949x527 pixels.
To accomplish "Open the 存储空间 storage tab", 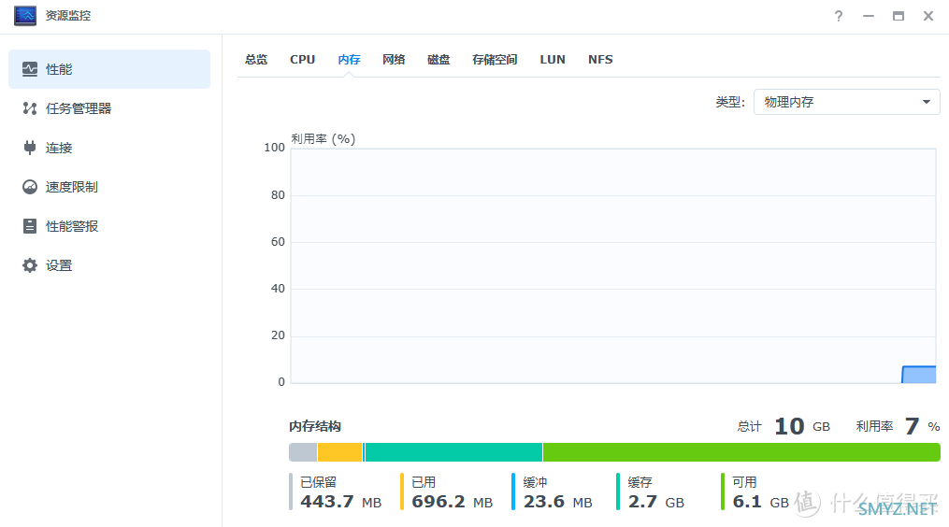I will (x=495, y=59).
